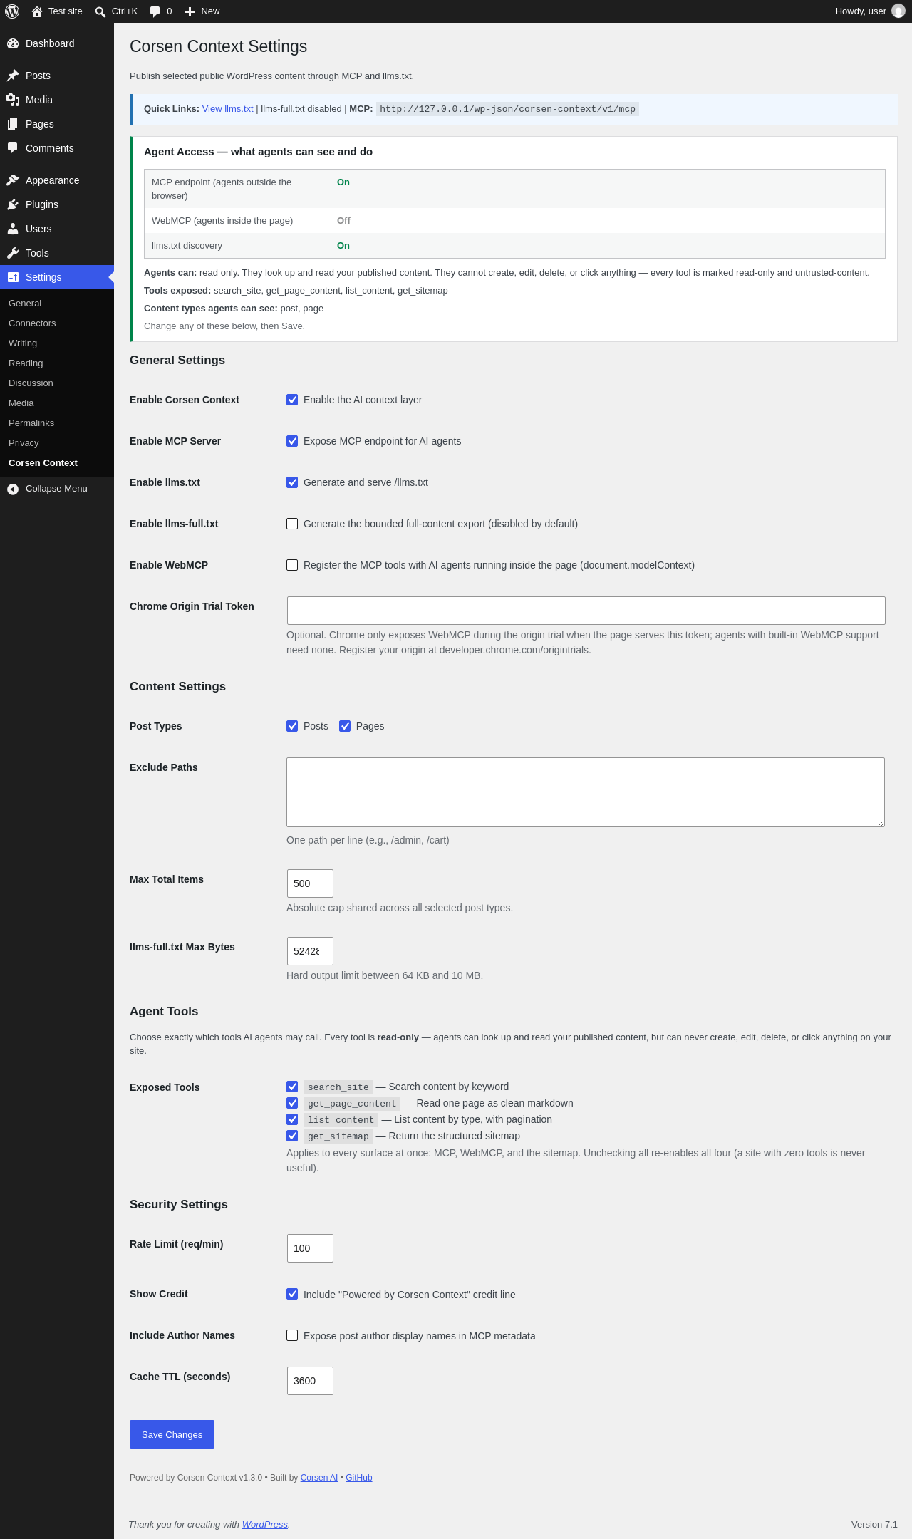Click the Media library icon
Viewport: 912px width, 1539px height.
pos(13,100)
